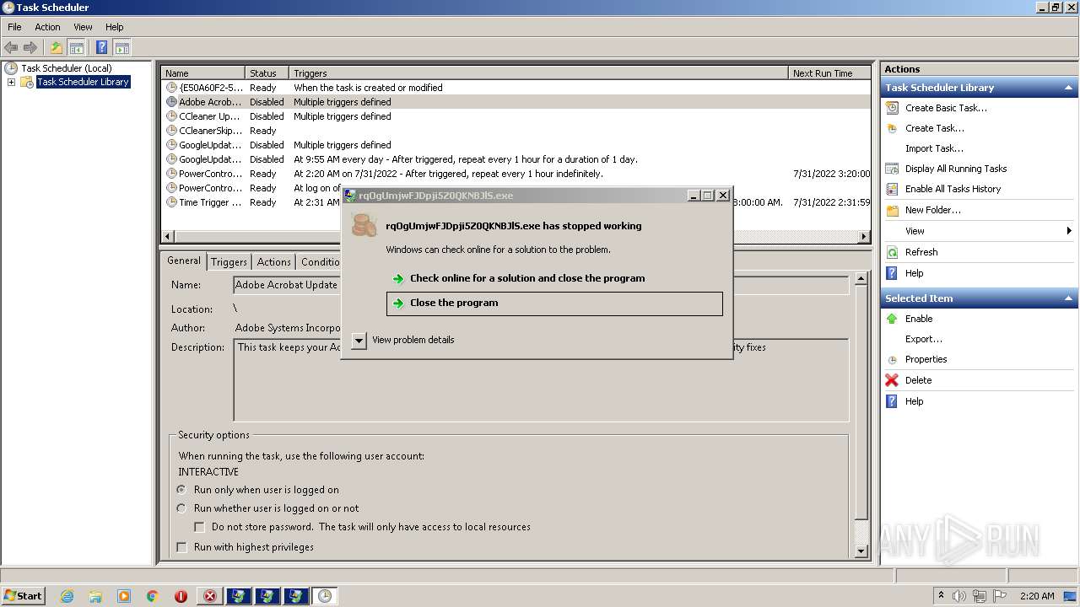Image resolution: width=1080 pixels, height=607 pixels.
Task: Toggle the Show/Hide Action Pane icon
Action: click(122, 48)
